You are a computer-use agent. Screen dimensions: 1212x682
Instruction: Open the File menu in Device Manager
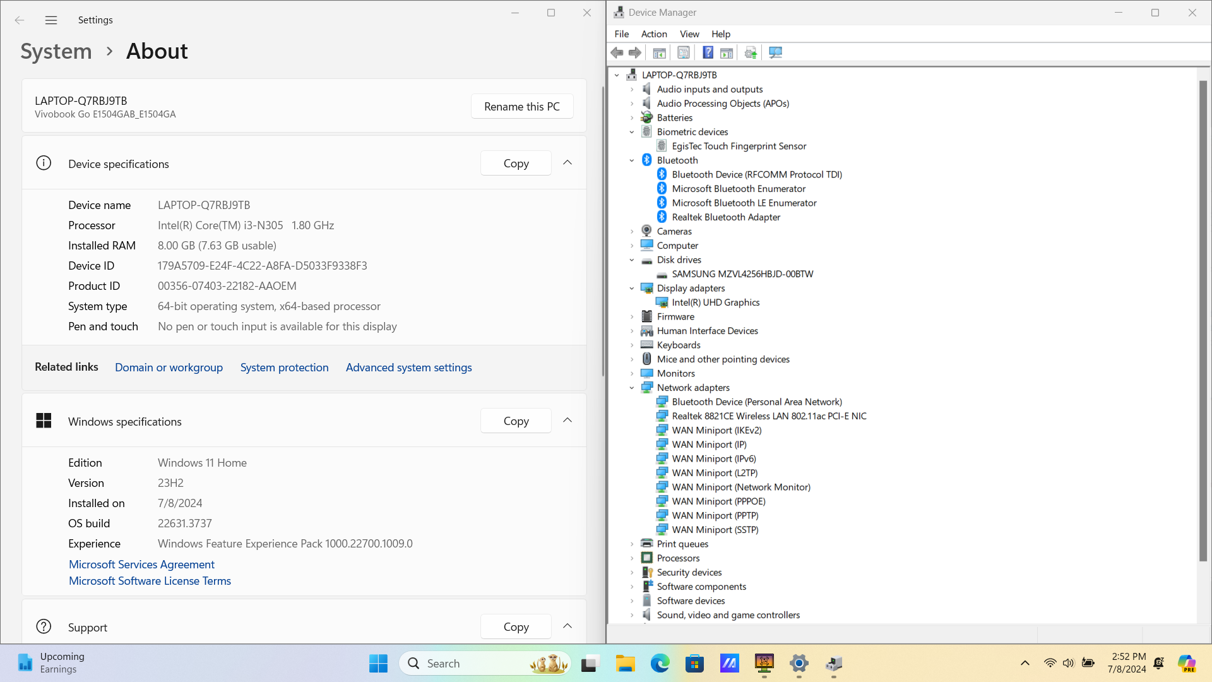pyautogui.click(x=621, y=34)
